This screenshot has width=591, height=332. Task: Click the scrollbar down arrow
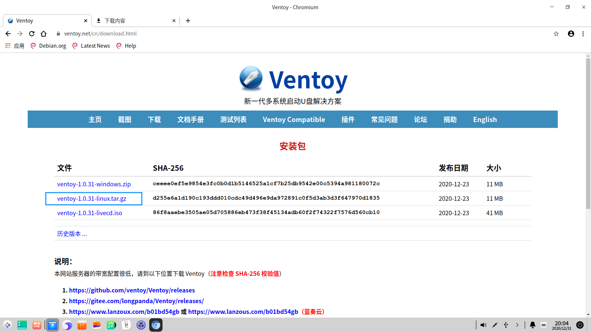(588, 315)
